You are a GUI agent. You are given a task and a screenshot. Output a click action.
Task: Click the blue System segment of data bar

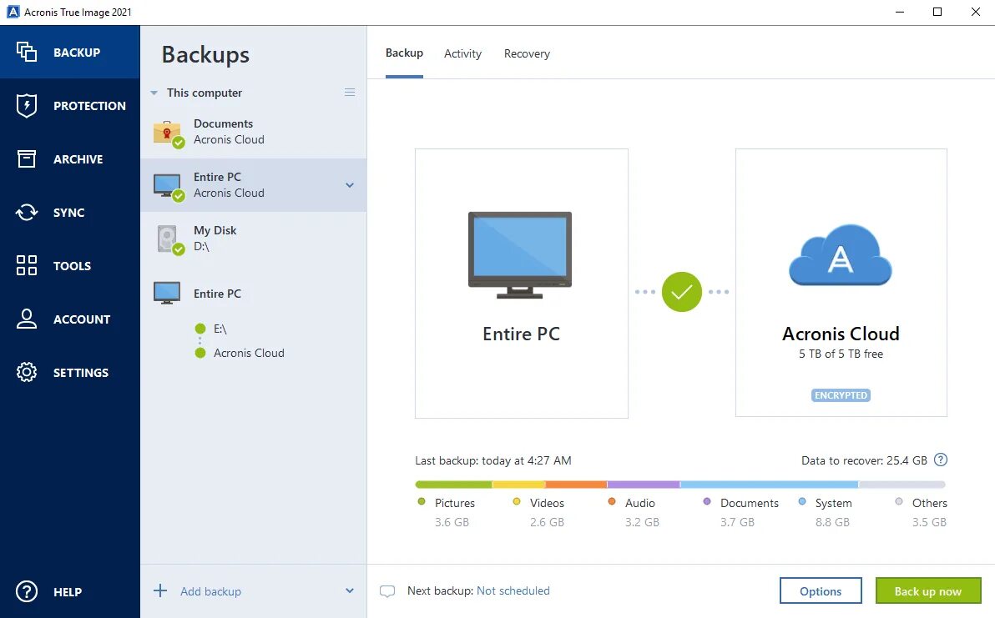[x=769, y=485]
